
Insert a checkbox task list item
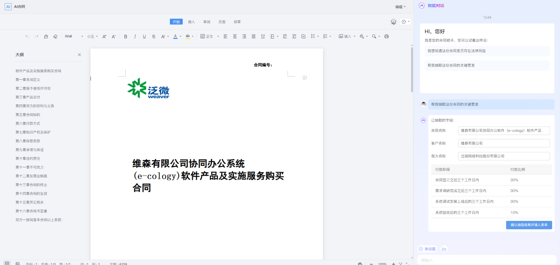click(304, 36)
